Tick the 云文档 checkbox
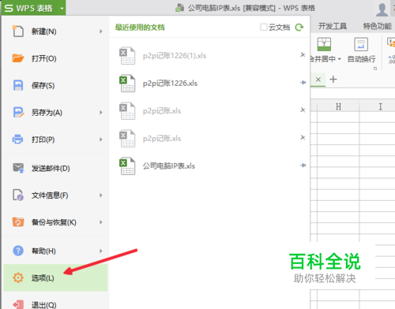The image size is (395, 309). tap(264, 27)
